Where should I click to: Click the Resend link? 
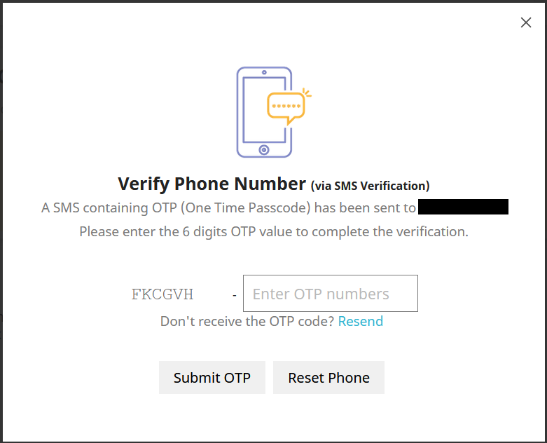pyautogui.click(x=361, y=321)
